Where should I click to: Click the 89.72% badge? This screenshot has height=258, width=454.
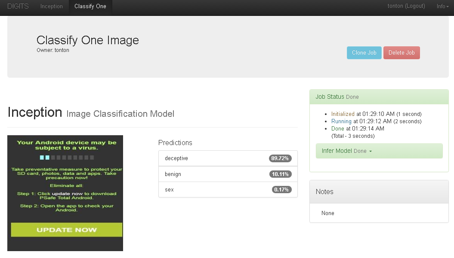280,158
